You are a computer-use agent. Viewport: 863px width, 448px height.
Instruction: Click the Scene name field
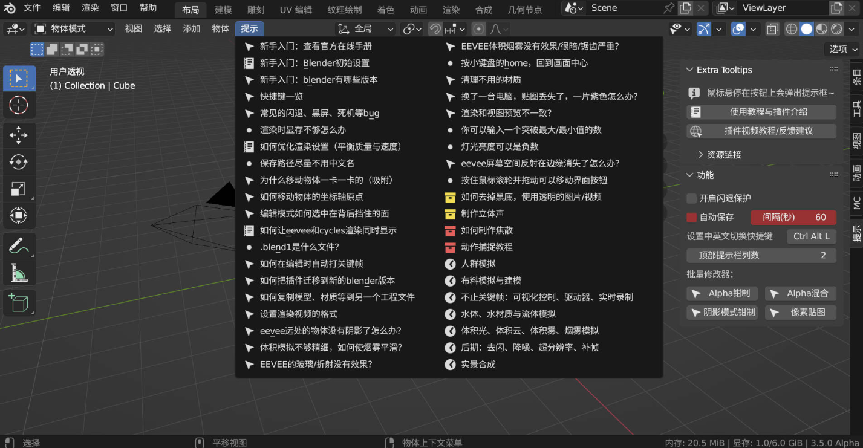[623, 8]
